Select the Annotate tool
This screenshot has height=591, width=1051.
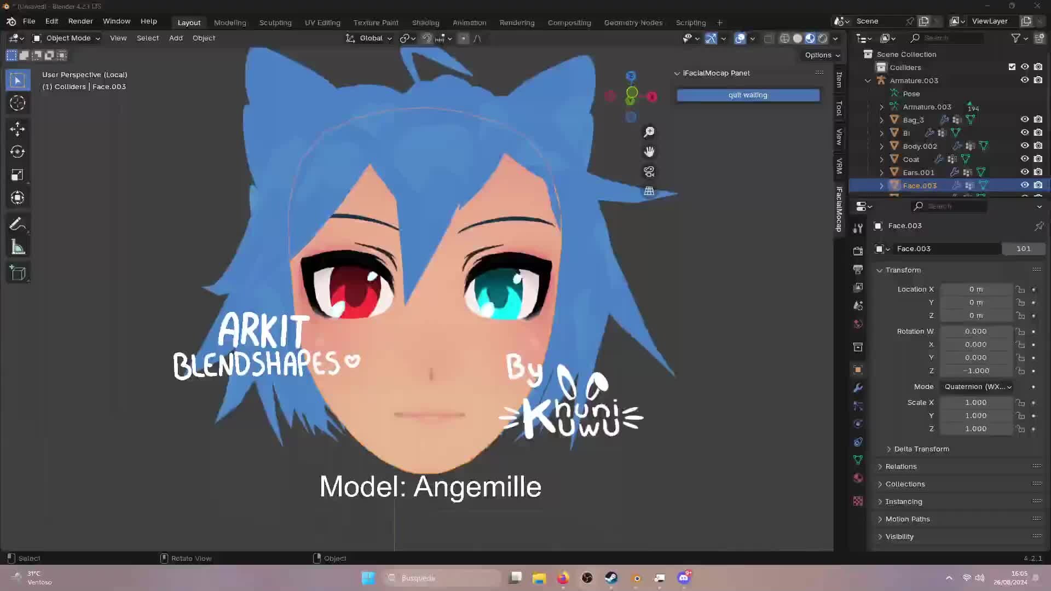[x=18, y=223]
